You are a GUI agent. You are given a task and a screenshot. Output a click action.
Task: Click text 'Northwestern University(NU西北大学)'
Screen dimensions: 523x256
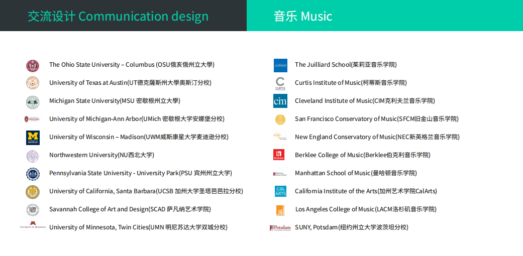pyautogui.click(x=101, y=155)
